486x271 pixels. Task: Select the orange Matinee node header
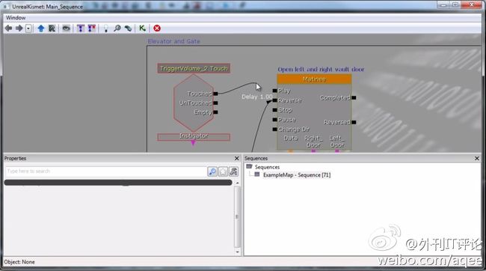click(314, 79)
